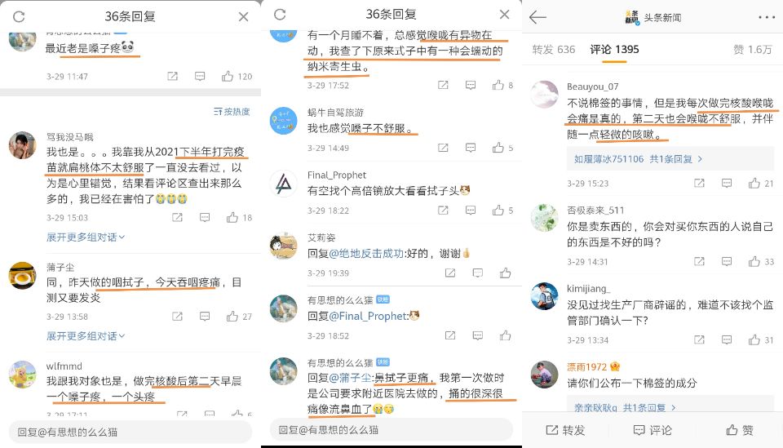Viewport: 783px width, 448px height.
Task: Select the 评论 1395 tab
Action: [x=614, y=50]
